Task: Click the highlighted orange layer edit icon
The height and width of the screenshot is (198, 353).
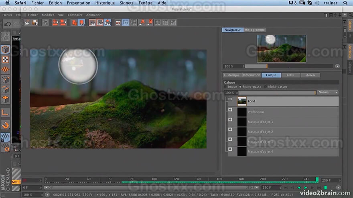Action: 82,22
